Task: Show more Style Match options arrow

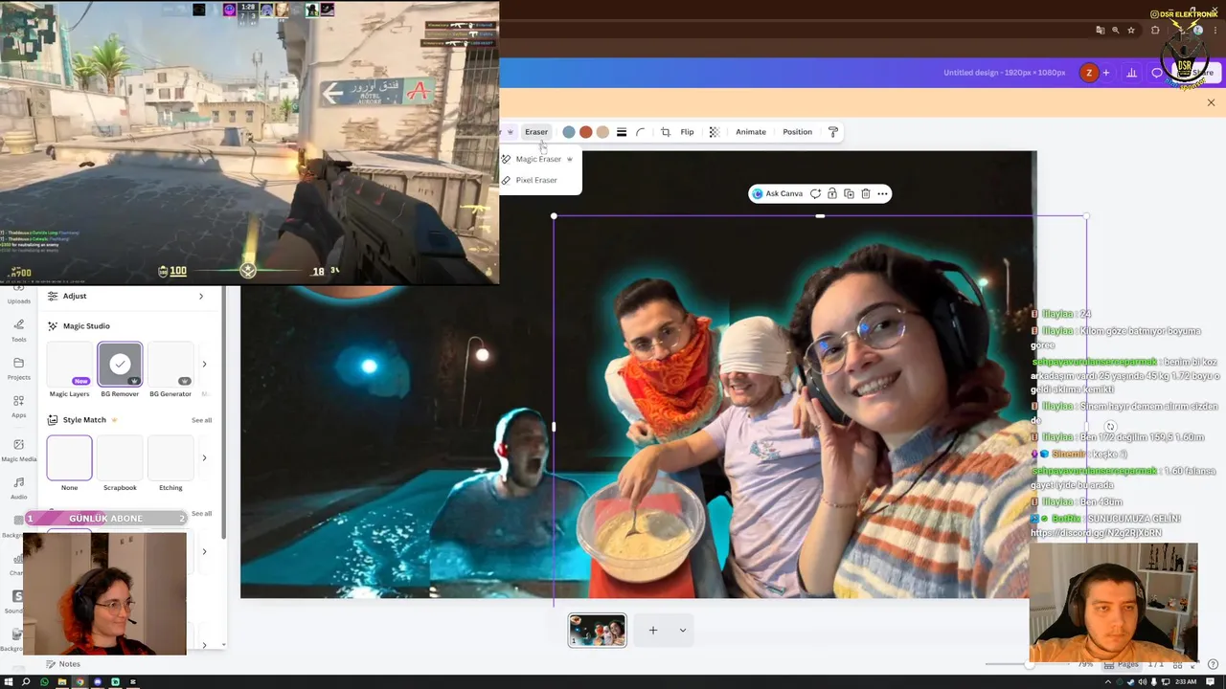Action: pos(204,457)
